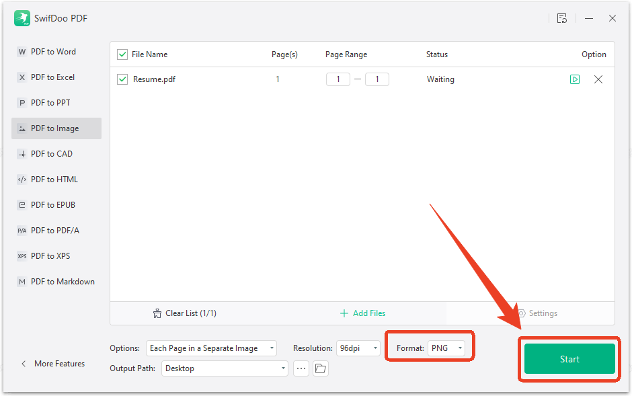
Task: Click the plus icon beside Add Files
Action: click(x=344, y=313)
